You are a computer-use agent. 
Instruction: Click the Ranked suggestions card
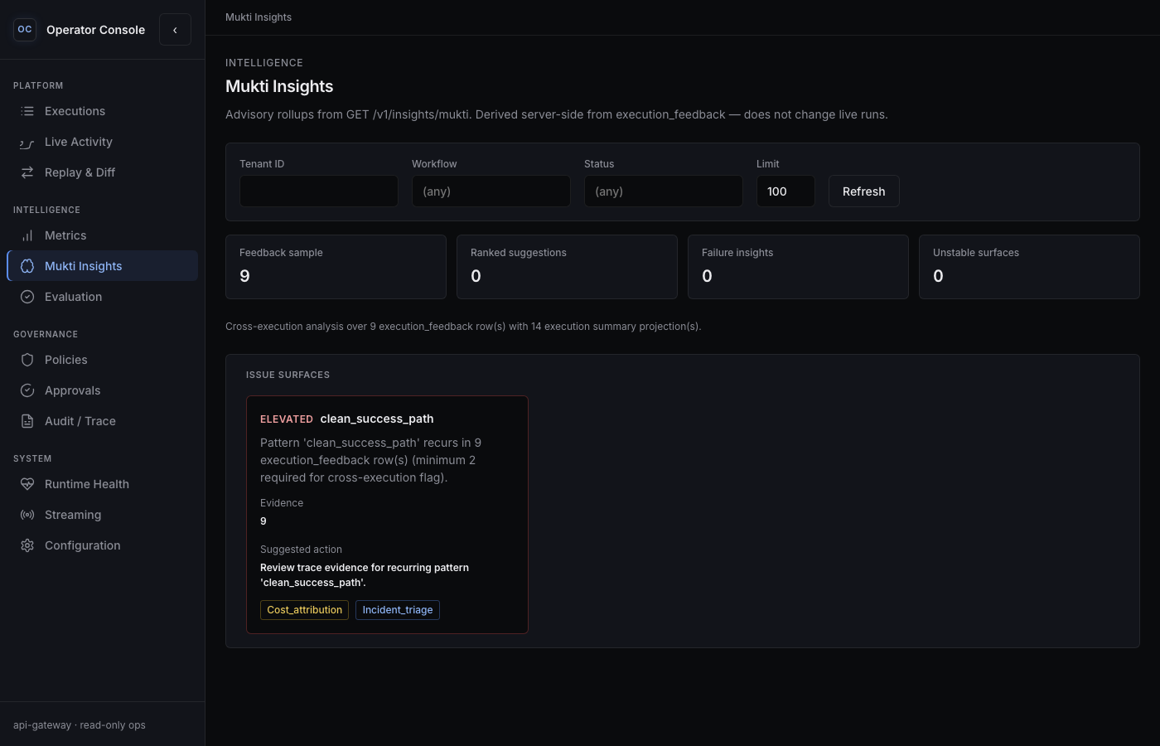[567, 267]
